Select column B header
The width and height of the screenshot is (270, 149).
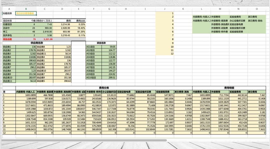(x=26, y=9)
